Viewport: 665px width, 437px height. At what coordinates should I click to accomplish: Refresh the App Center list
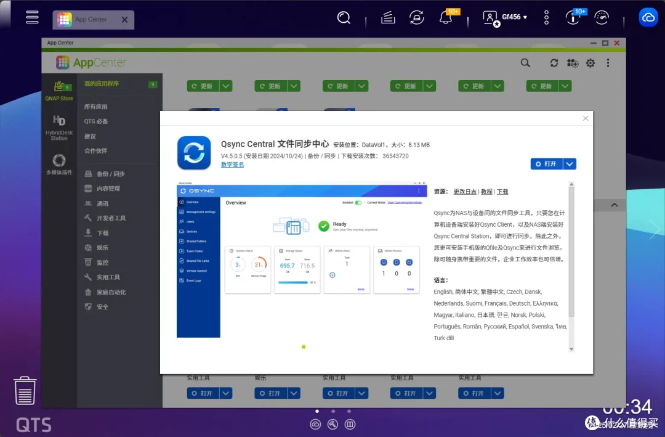pyautogui.click(x=554, y=63)
